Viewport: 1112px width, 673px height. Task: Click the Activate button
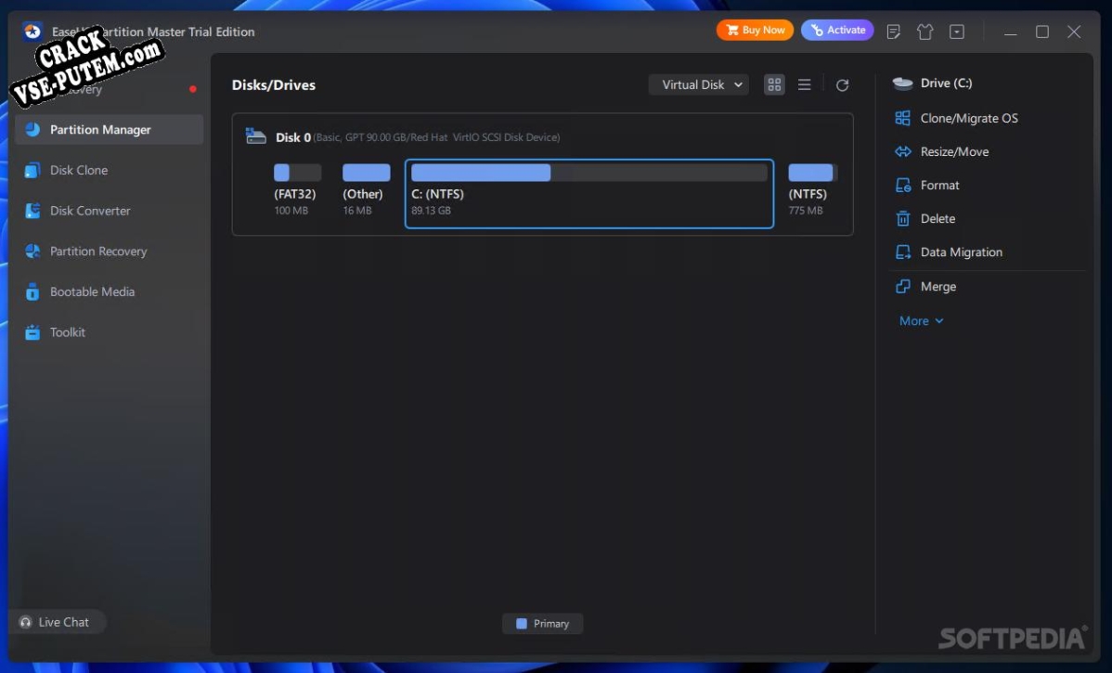click(837, 30)
